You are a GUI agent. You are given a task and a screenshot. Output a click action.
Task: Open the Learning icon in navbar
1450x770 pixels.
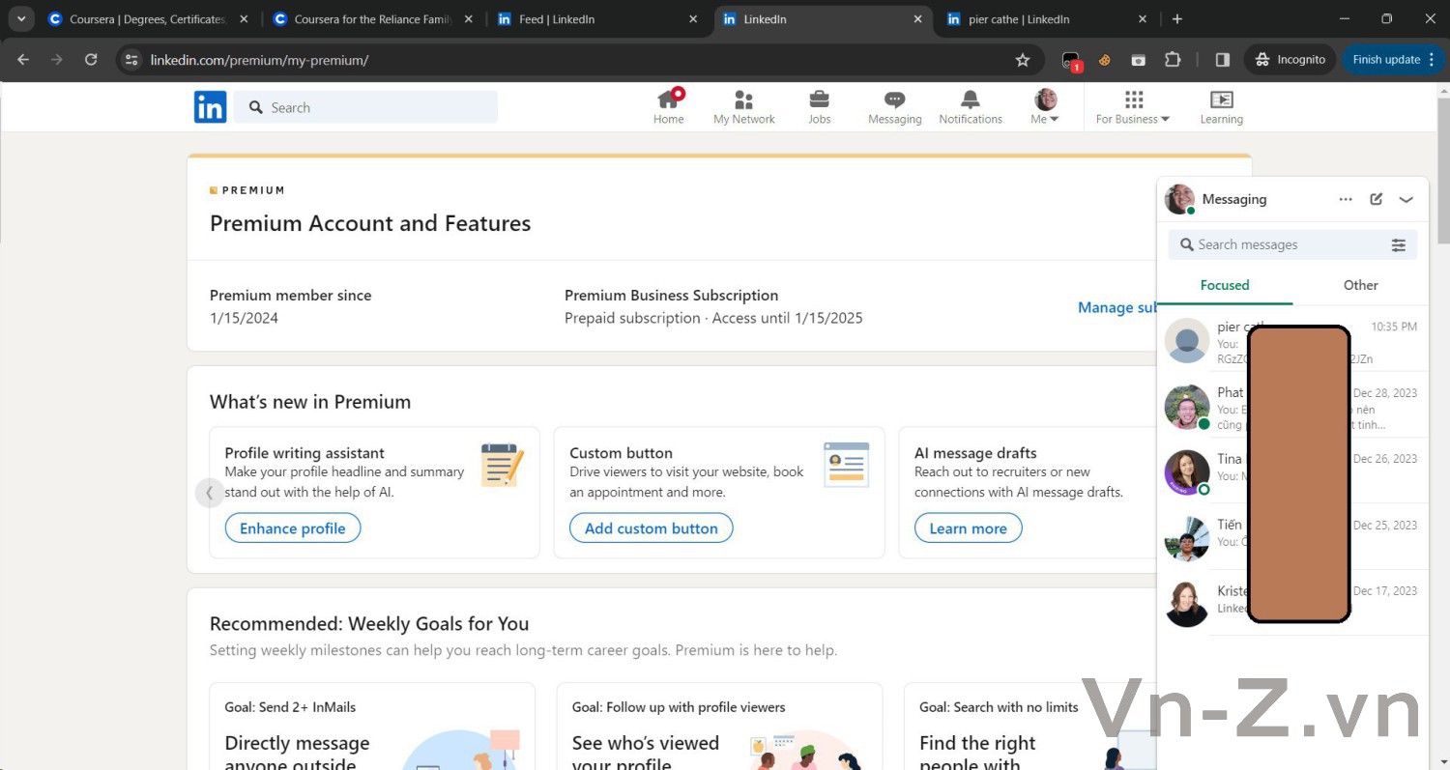1221,106
